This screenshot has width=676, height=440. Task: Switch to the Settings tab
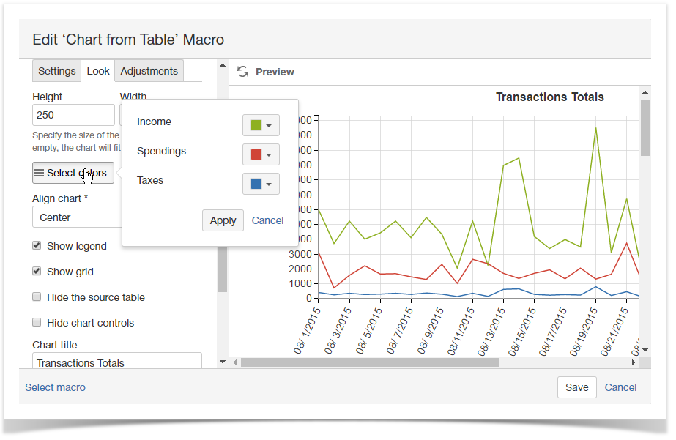56,70
